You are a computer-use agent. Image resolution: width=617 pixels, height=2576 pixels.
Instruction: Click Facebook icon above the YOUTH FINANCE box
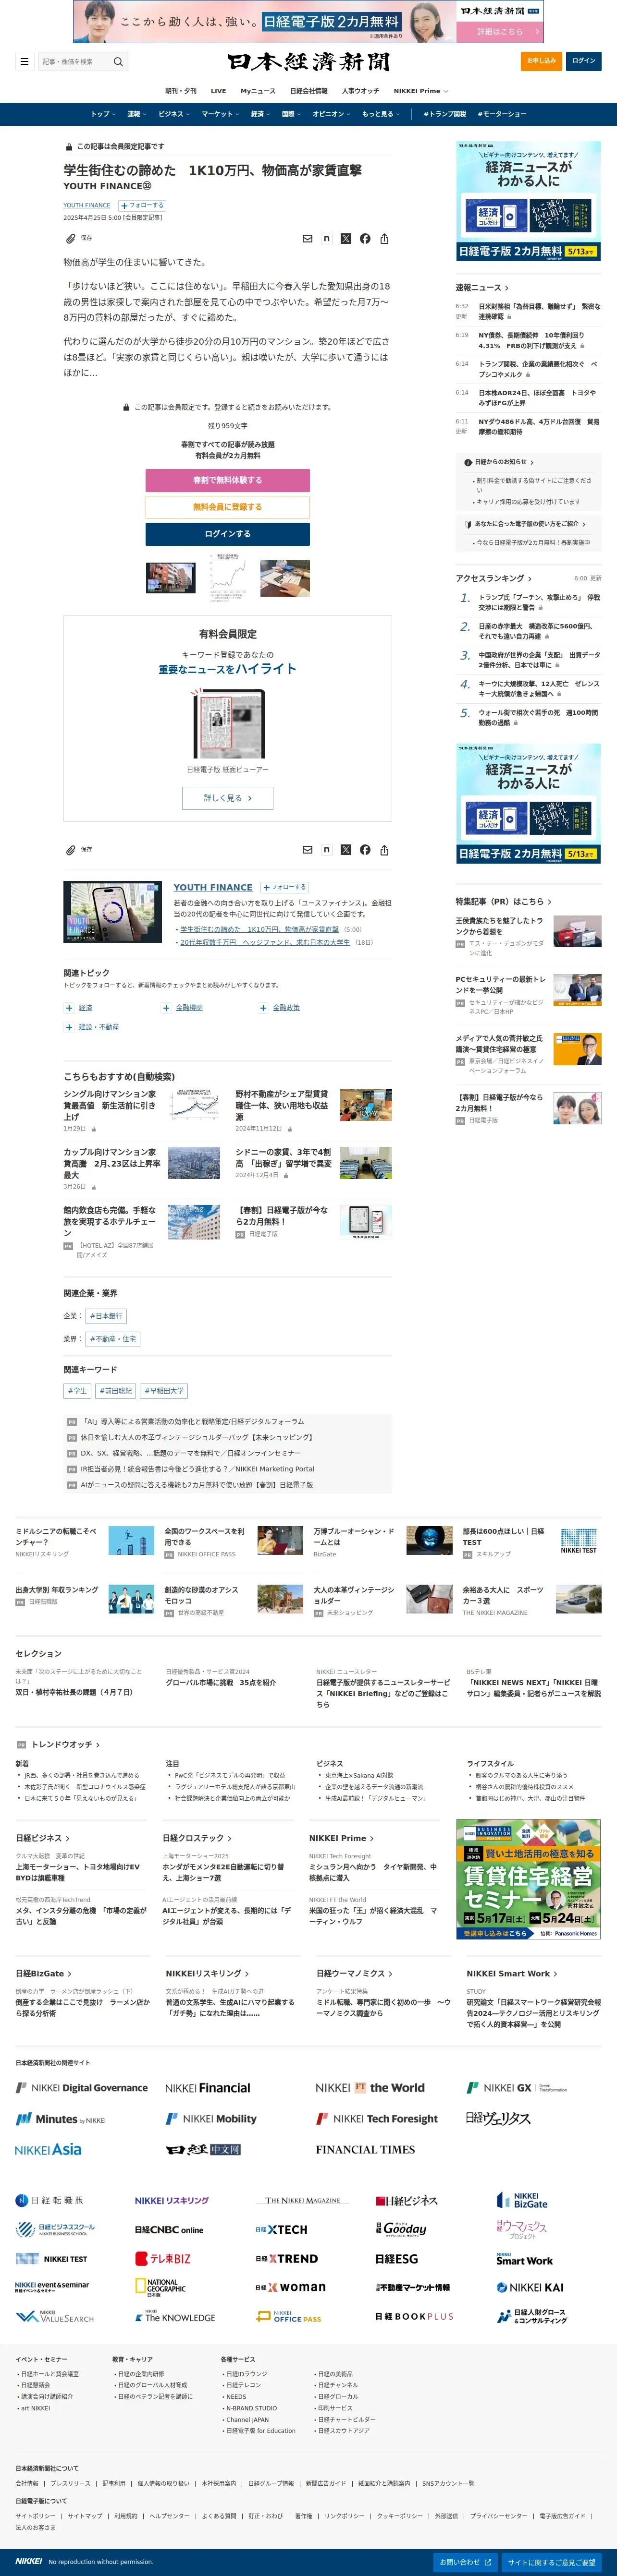pyautogui.click(x=365, y=849)
